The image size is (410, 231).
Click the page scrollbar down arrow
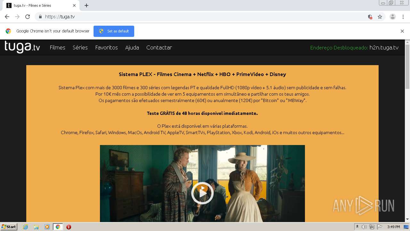point(407,219)
